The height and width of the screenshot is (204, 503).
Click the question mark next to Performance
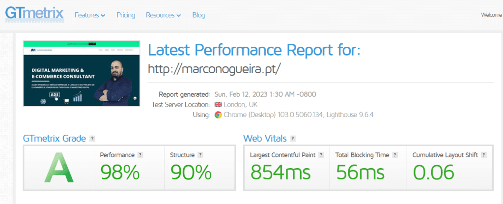click(x=140, y=155)
